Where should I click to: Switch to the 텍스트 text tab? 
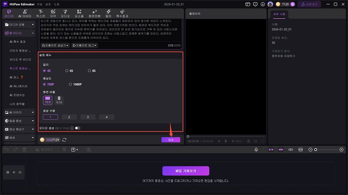[40, 13]
